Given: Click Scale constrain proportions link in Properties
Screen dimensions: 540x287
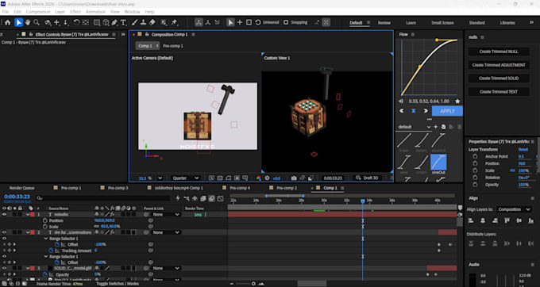Looking at the screenshot, I should 512,170.
